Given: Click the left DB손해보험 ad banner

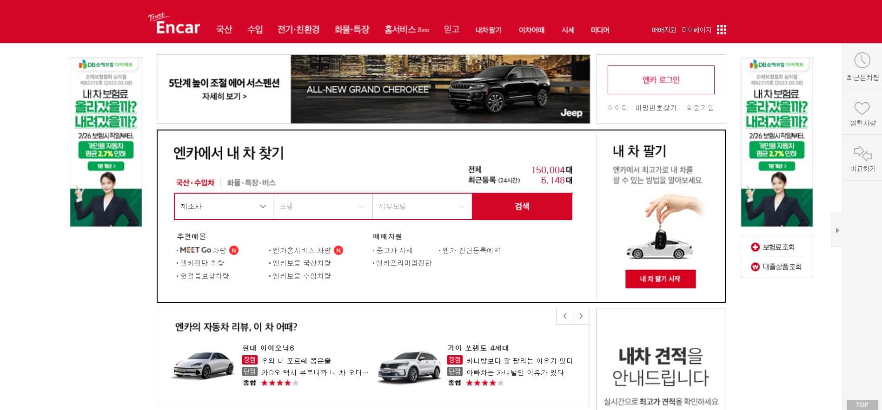Looking at the screenshot, I should 106,142.
